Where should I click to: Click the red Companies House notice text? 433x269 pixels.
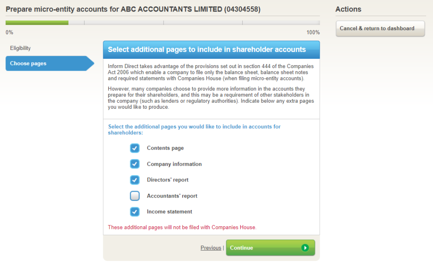[182, 227]
